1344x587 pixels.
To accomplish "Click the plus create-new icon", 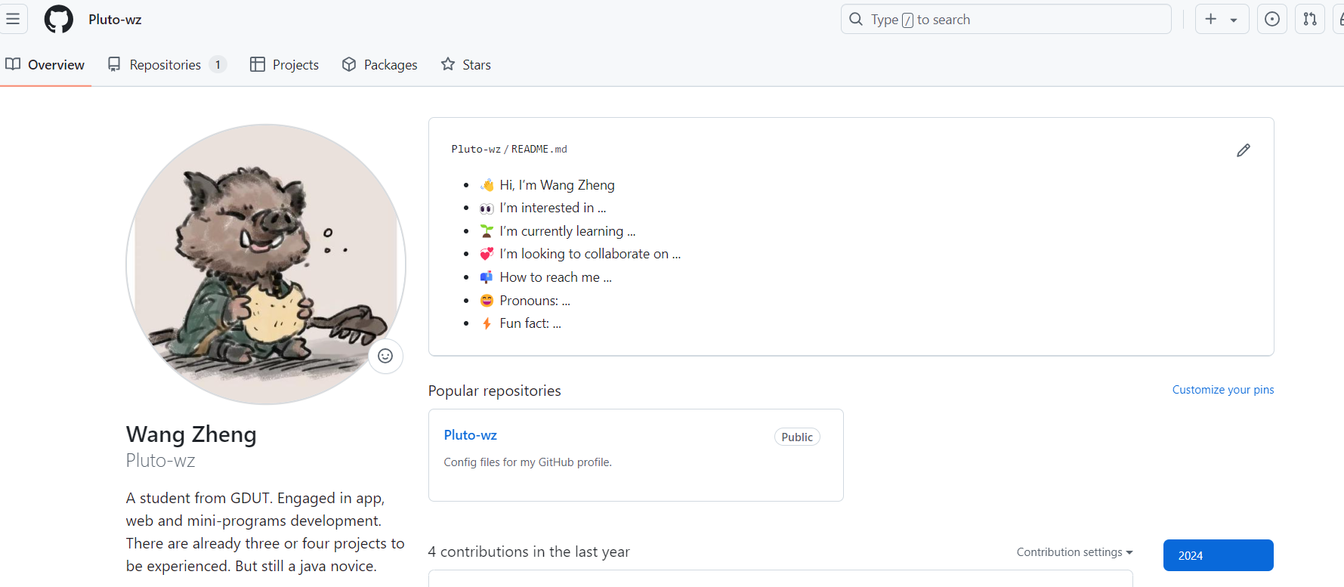I will pyautogui.click(x=1211, y=19).
